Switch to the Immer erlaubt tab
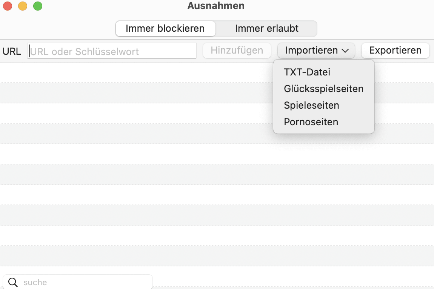Image resolution: width=434 pixels, height=289 pixels. pos(266,29)
